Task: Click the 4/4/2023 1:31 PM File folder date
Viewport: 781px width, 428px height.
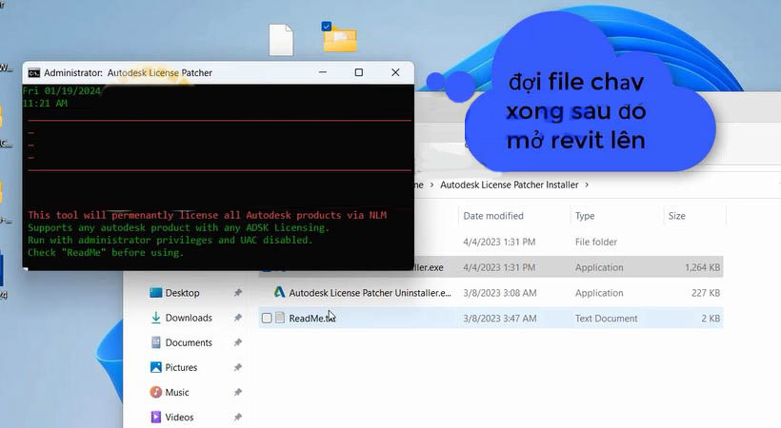Action: click(499, 242)
